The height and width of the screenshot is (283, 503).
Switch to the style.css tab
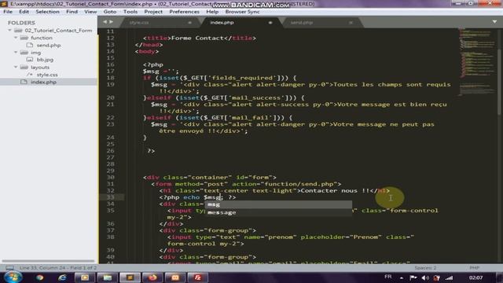[139, 23]
